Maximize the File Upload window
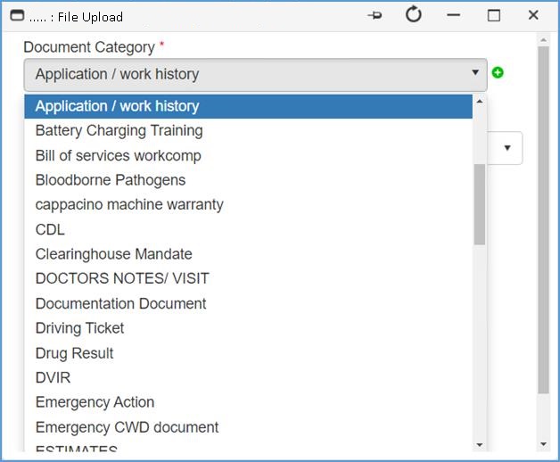Image resolution: width=560 pixels, height=462 pixels. coord(493,16)
